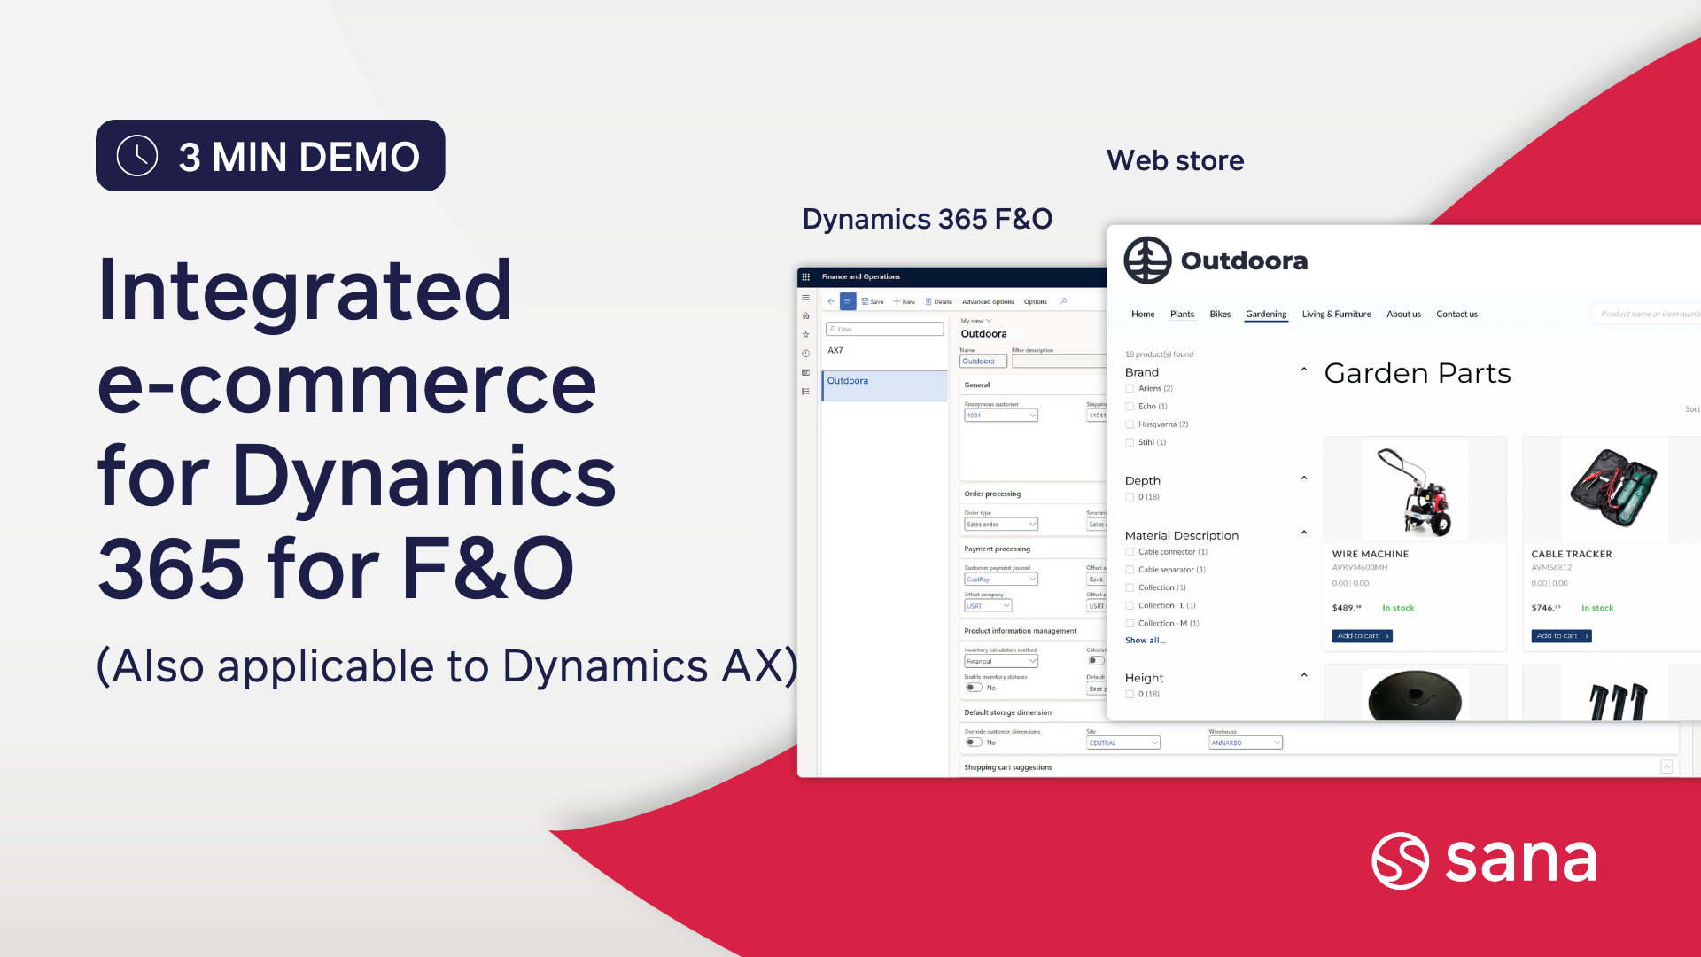Collapse the Height filter section
The width and height of the screenshot is (1701, 957).
pos(1303,675)
